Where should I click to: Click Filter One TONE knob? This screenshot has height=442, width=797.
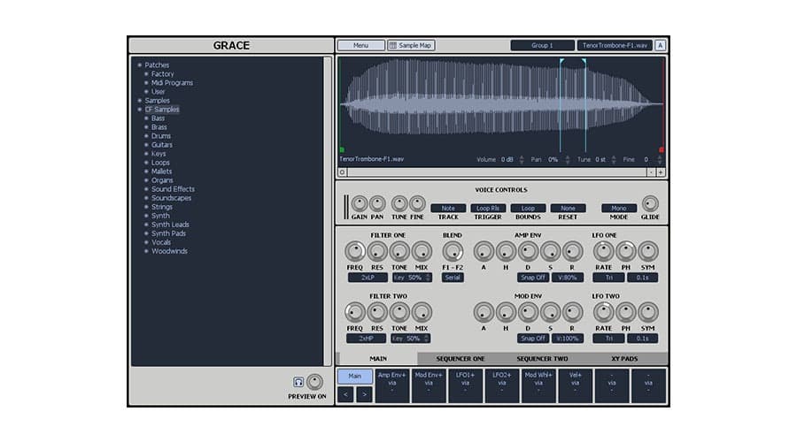tap(399, 251)
